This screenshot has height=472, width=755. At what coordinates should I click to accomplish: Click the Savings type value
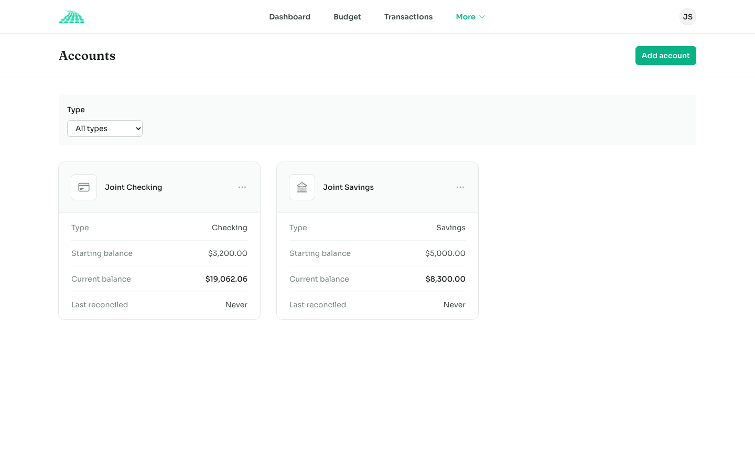pyautogui.click(x=451, y=228)
